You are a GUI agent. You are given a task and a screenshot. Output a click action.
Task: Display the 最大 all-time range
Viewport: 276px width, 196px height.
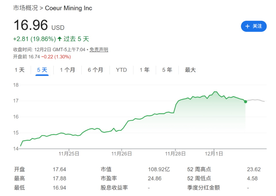coord(190,70)
